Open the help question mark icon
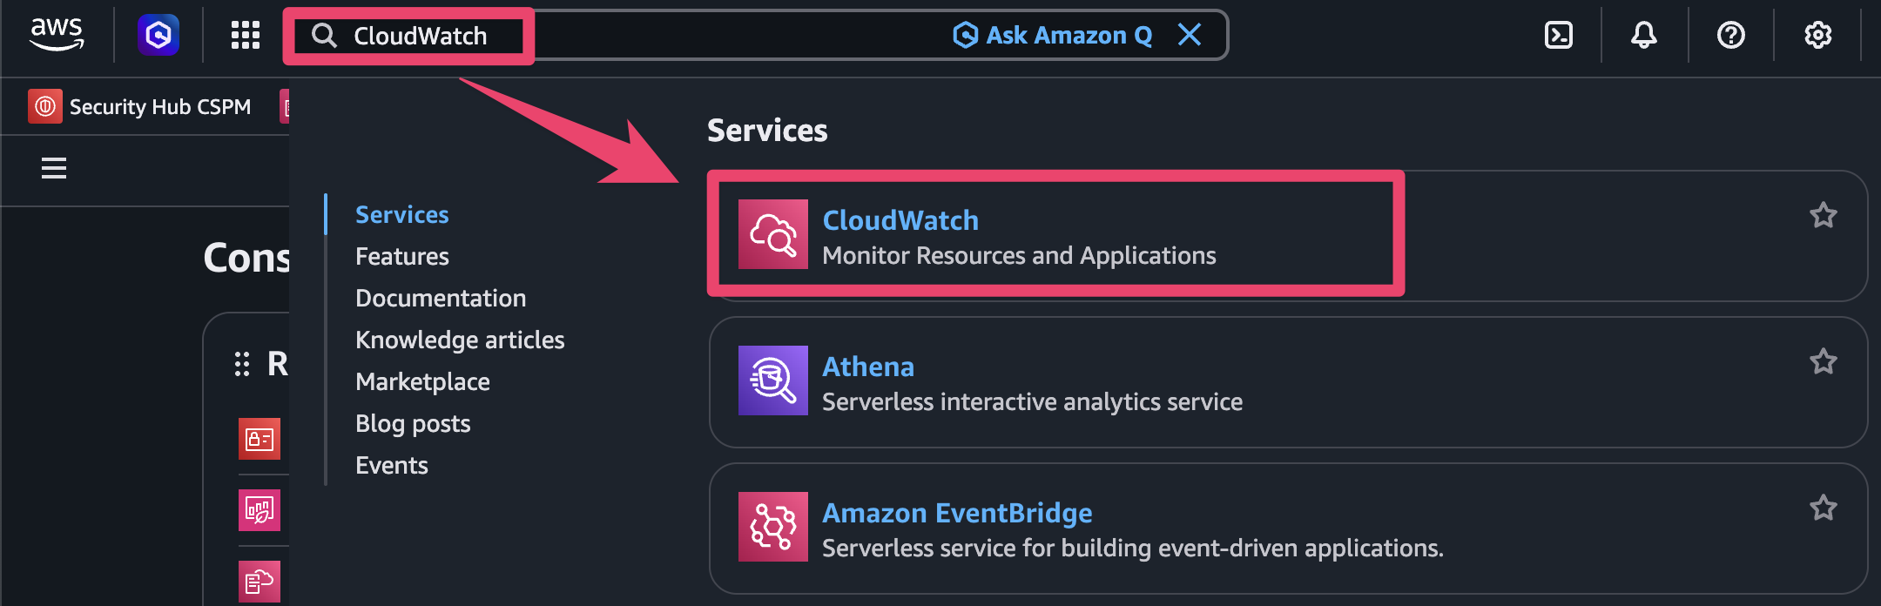This screenshot has width=1881, height=606. pyautogui.click(x=1730, y=35)
